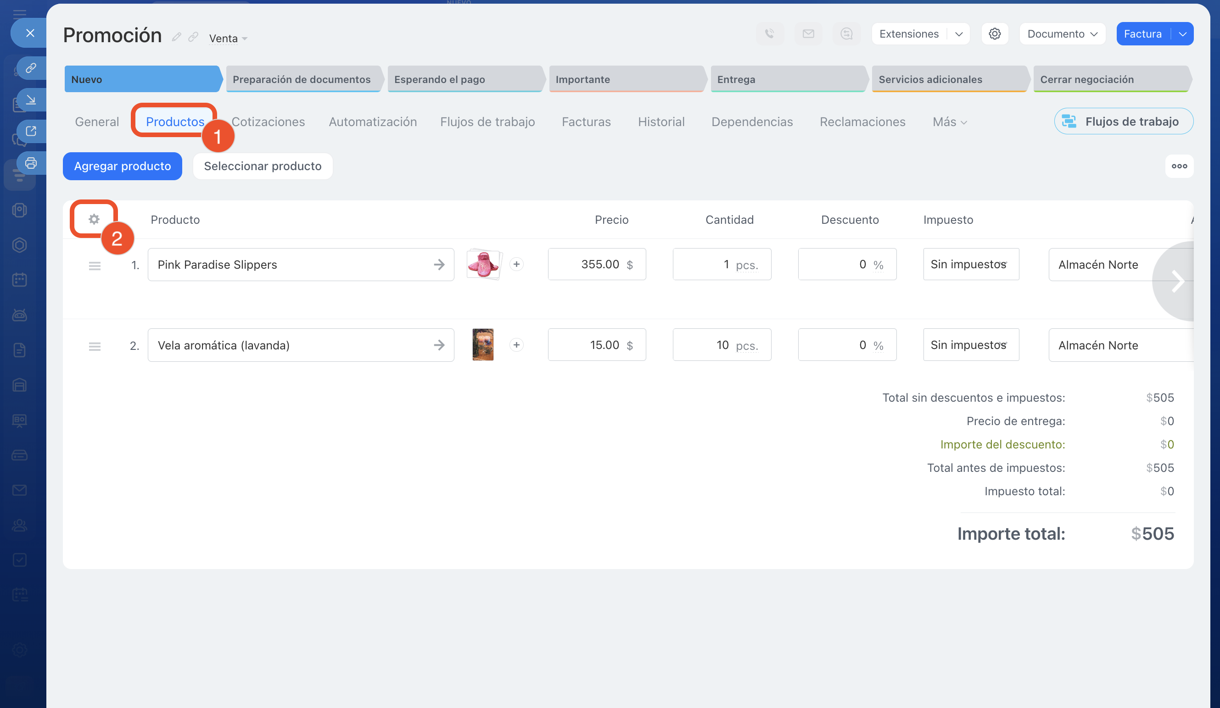Screen dimensions: 1220x708
Task: Click the email envelope icon in header
Action: click(x=808, y=34)
